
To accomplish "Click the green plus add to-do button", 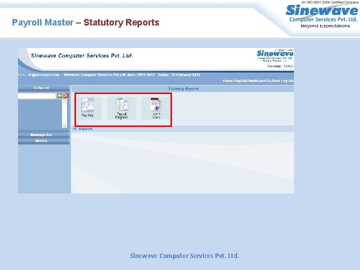I will [x=59, y=95].
